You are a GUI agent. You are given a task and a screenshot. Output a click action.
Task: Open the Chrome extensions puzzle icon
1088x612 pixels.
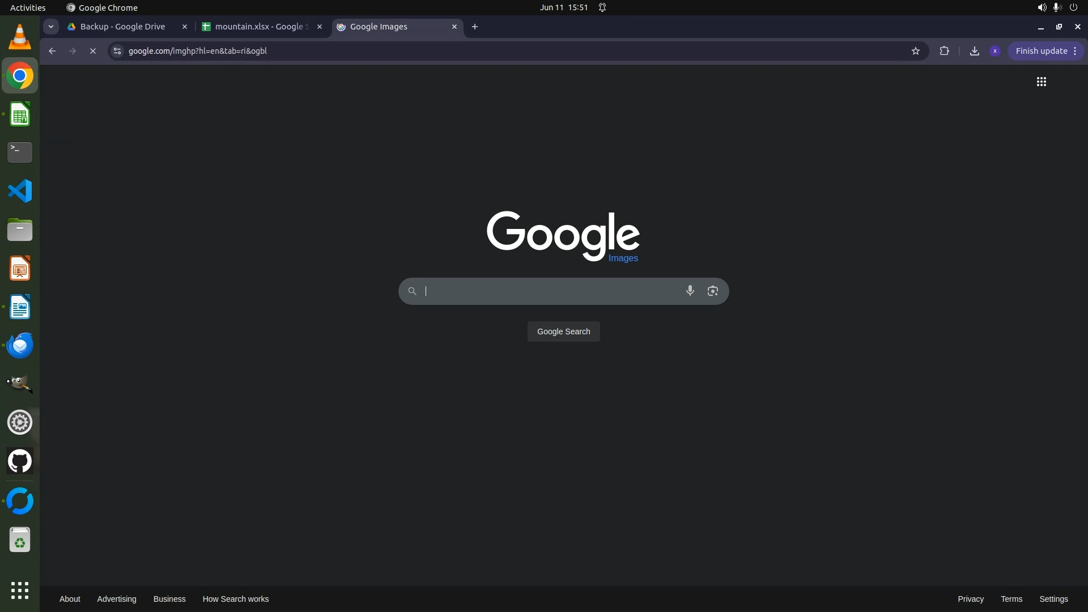(x=944, y=51)
